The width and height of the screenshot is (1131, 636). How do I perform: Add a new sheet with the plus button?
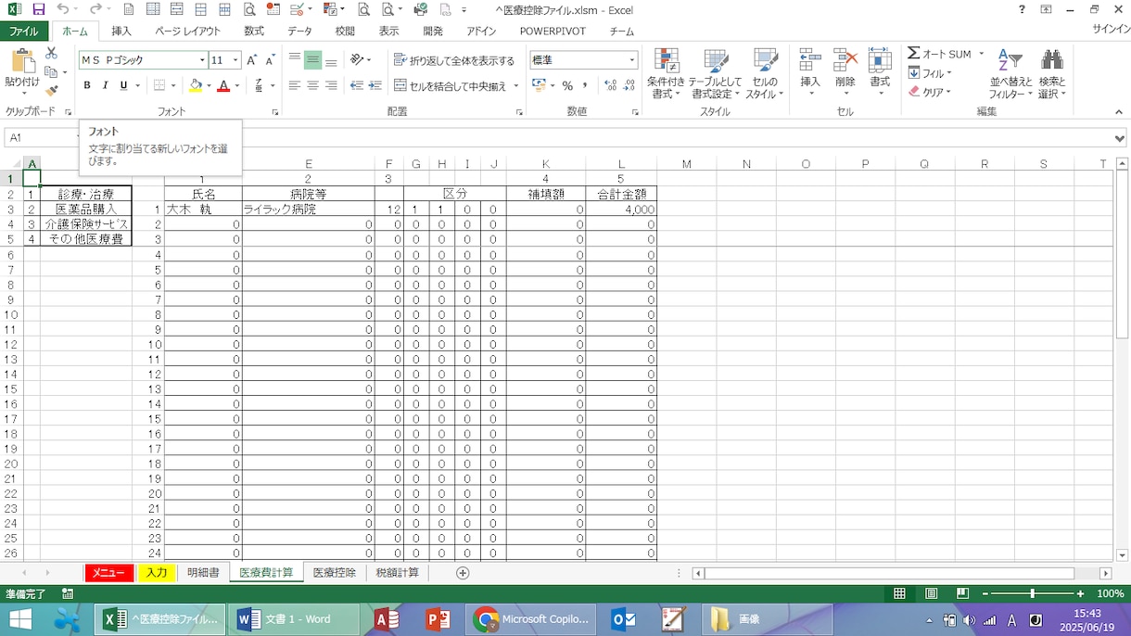click(x=463, y=573)
